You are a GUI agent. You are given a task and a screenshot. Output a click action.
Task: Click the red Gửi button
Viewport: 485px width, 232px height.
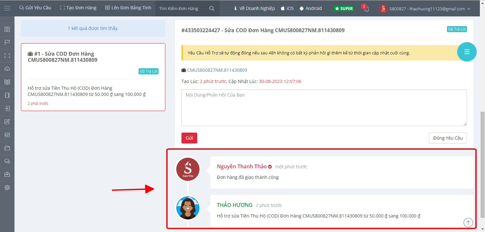coord(189,138)
